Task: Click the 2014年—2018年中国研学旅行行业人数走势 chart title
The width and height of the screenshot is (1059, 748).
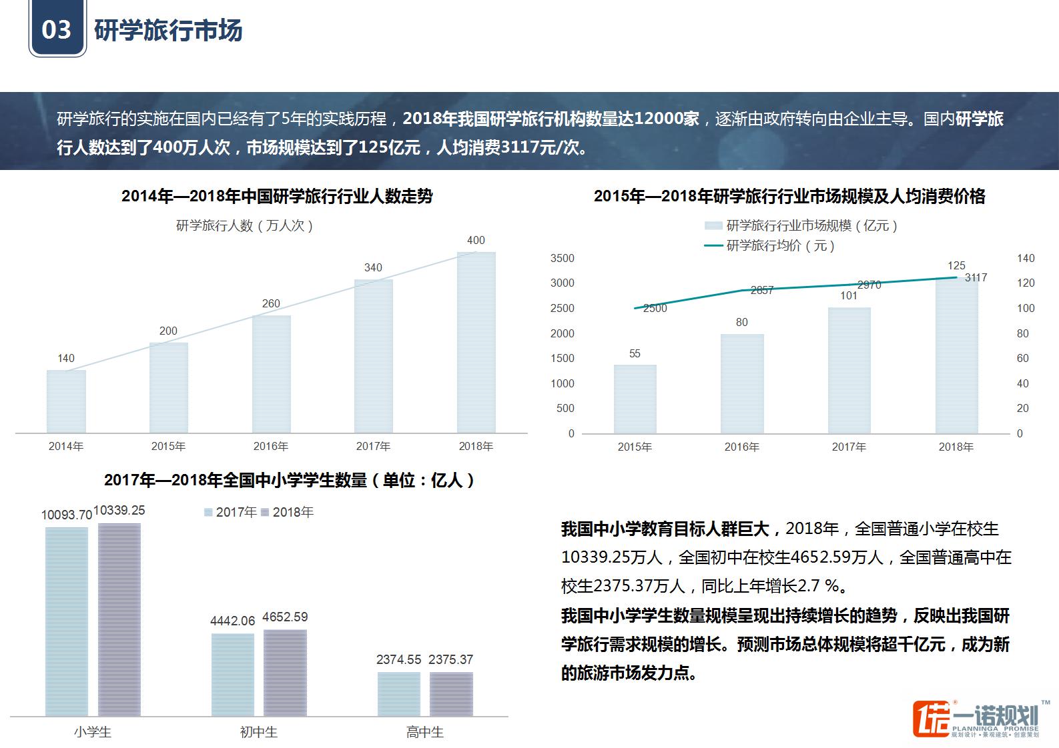Action: coord(277,196)
